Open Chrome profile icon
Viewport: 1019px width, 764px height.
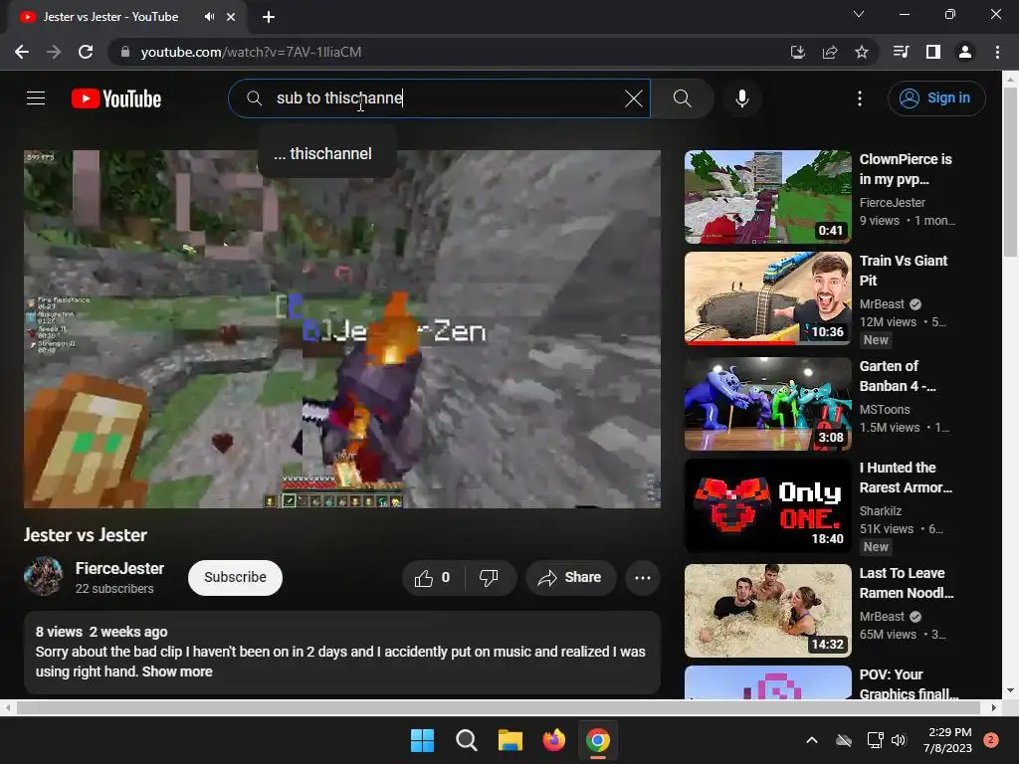pyautogui.click(x=965, y=52)
